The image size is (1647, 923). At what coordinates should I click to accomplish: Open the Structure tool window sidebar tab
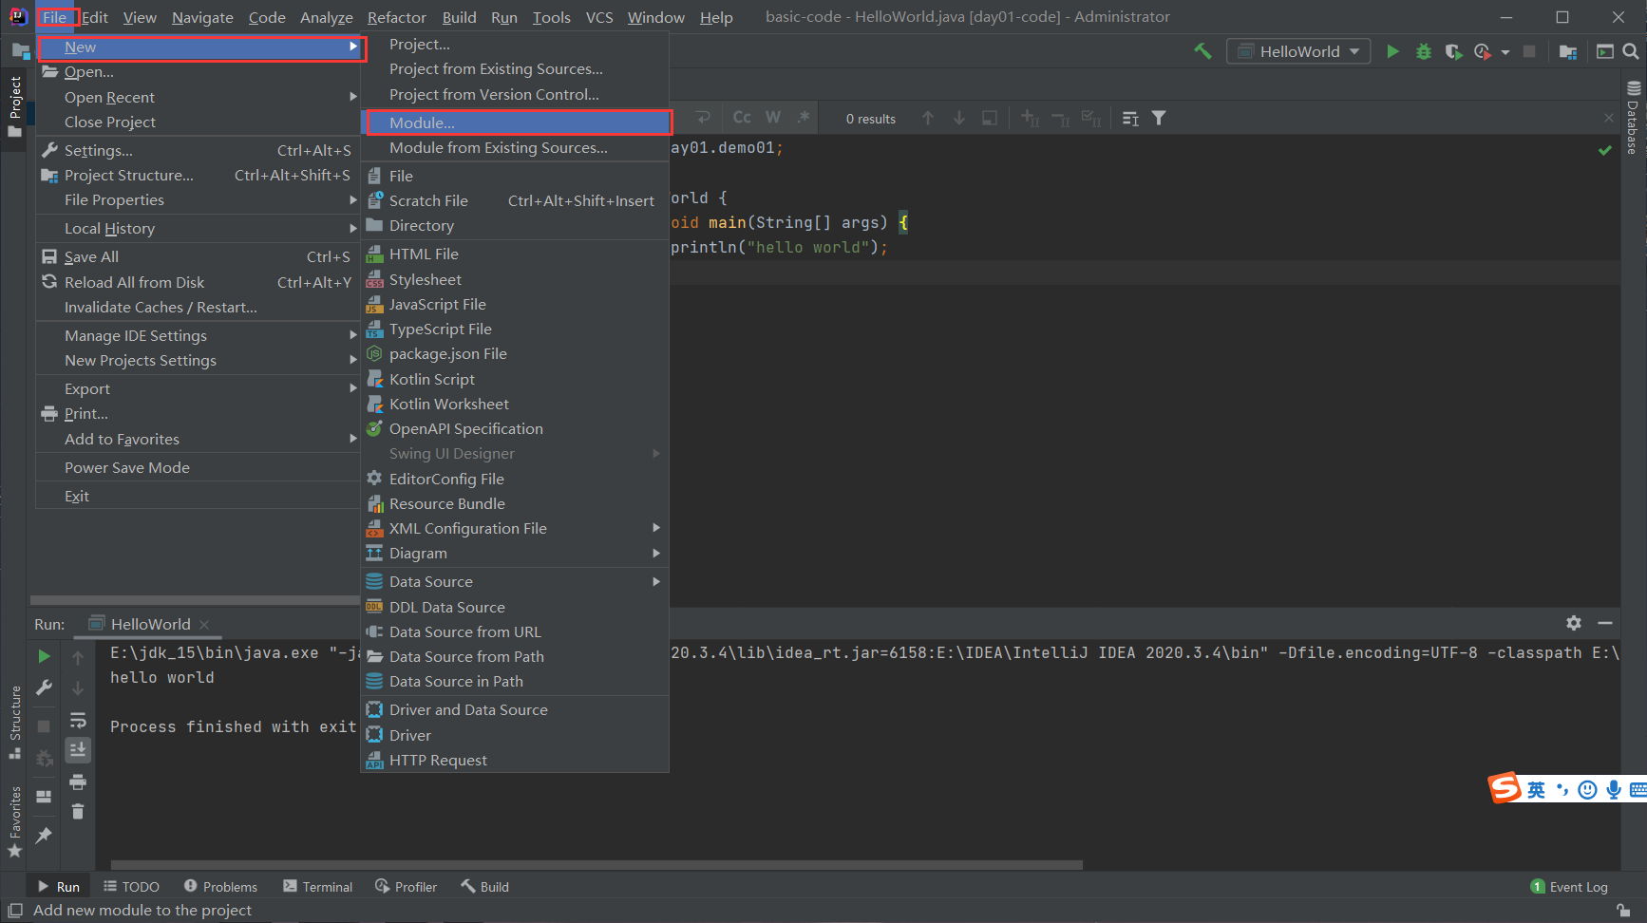click(14, 722)
